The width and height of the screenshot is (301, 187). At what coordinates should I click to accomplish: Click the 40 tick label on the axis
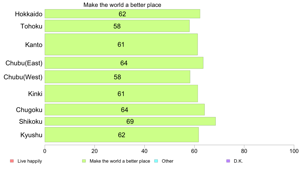point(144,151)
